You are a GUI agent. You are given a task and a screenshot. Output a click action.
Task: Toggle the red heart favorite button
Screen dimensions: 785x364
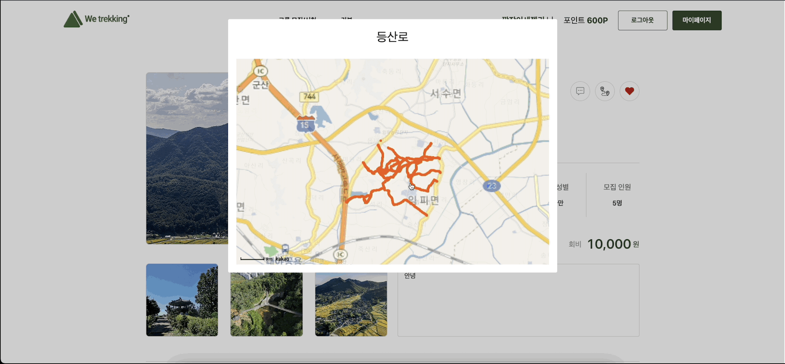click(629, 91)
